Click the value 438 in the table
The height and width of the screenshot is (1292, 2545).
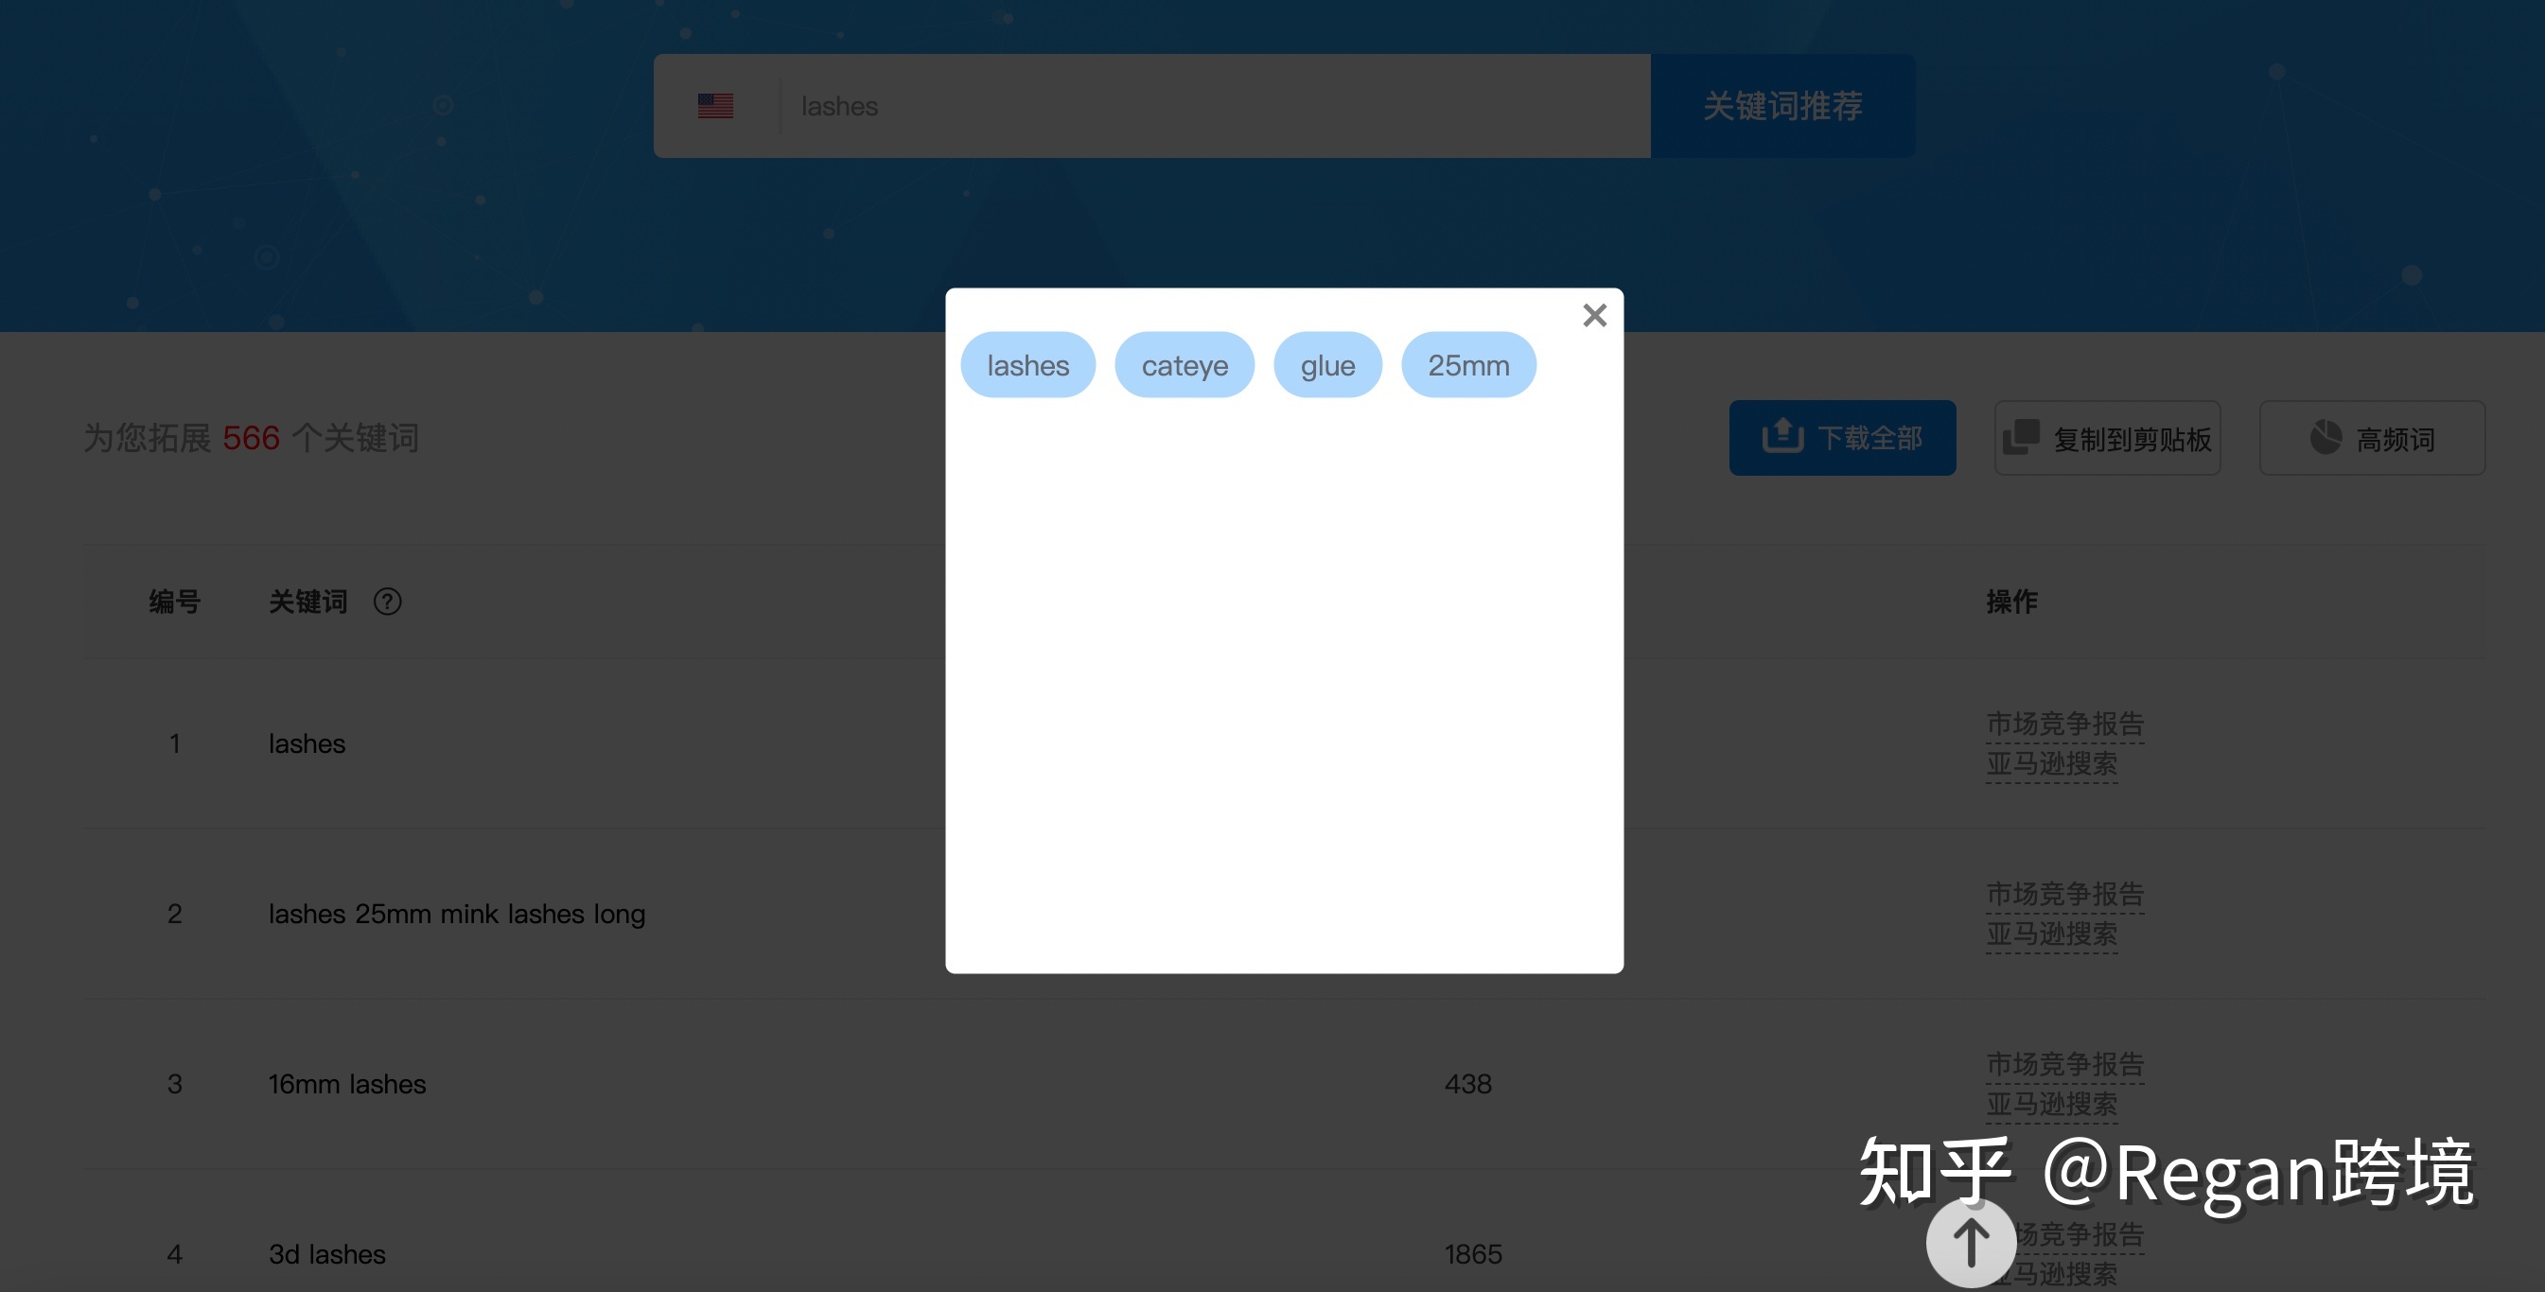(x=1467, y=1085)
